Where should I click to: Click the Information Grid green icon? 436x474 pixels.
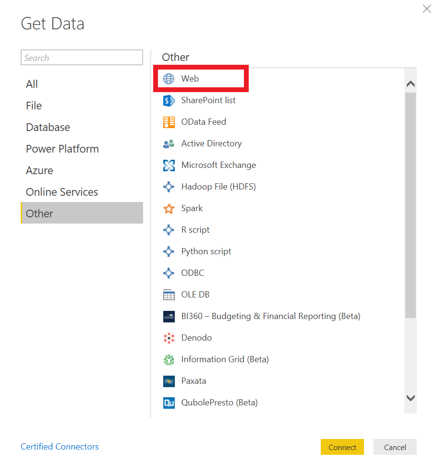[x=169, y=360]
